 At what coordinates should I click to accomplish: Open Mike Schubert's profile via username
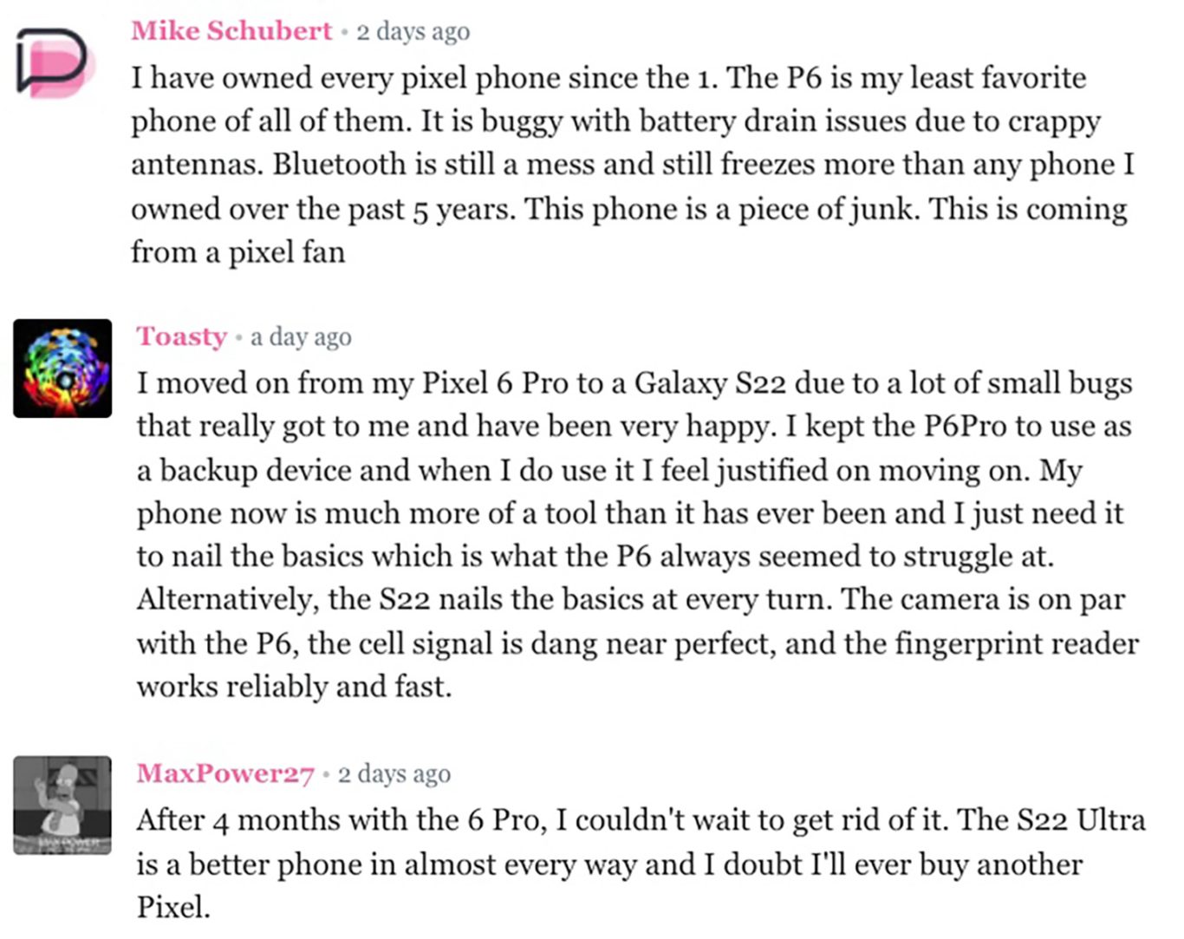coord(231,31)
